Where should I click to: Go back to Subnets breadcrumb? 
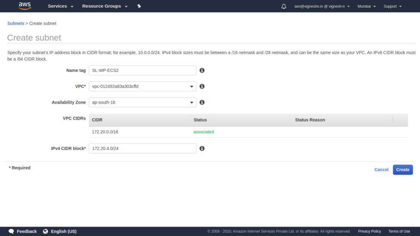pyautogui.click(x=16, y=23)
